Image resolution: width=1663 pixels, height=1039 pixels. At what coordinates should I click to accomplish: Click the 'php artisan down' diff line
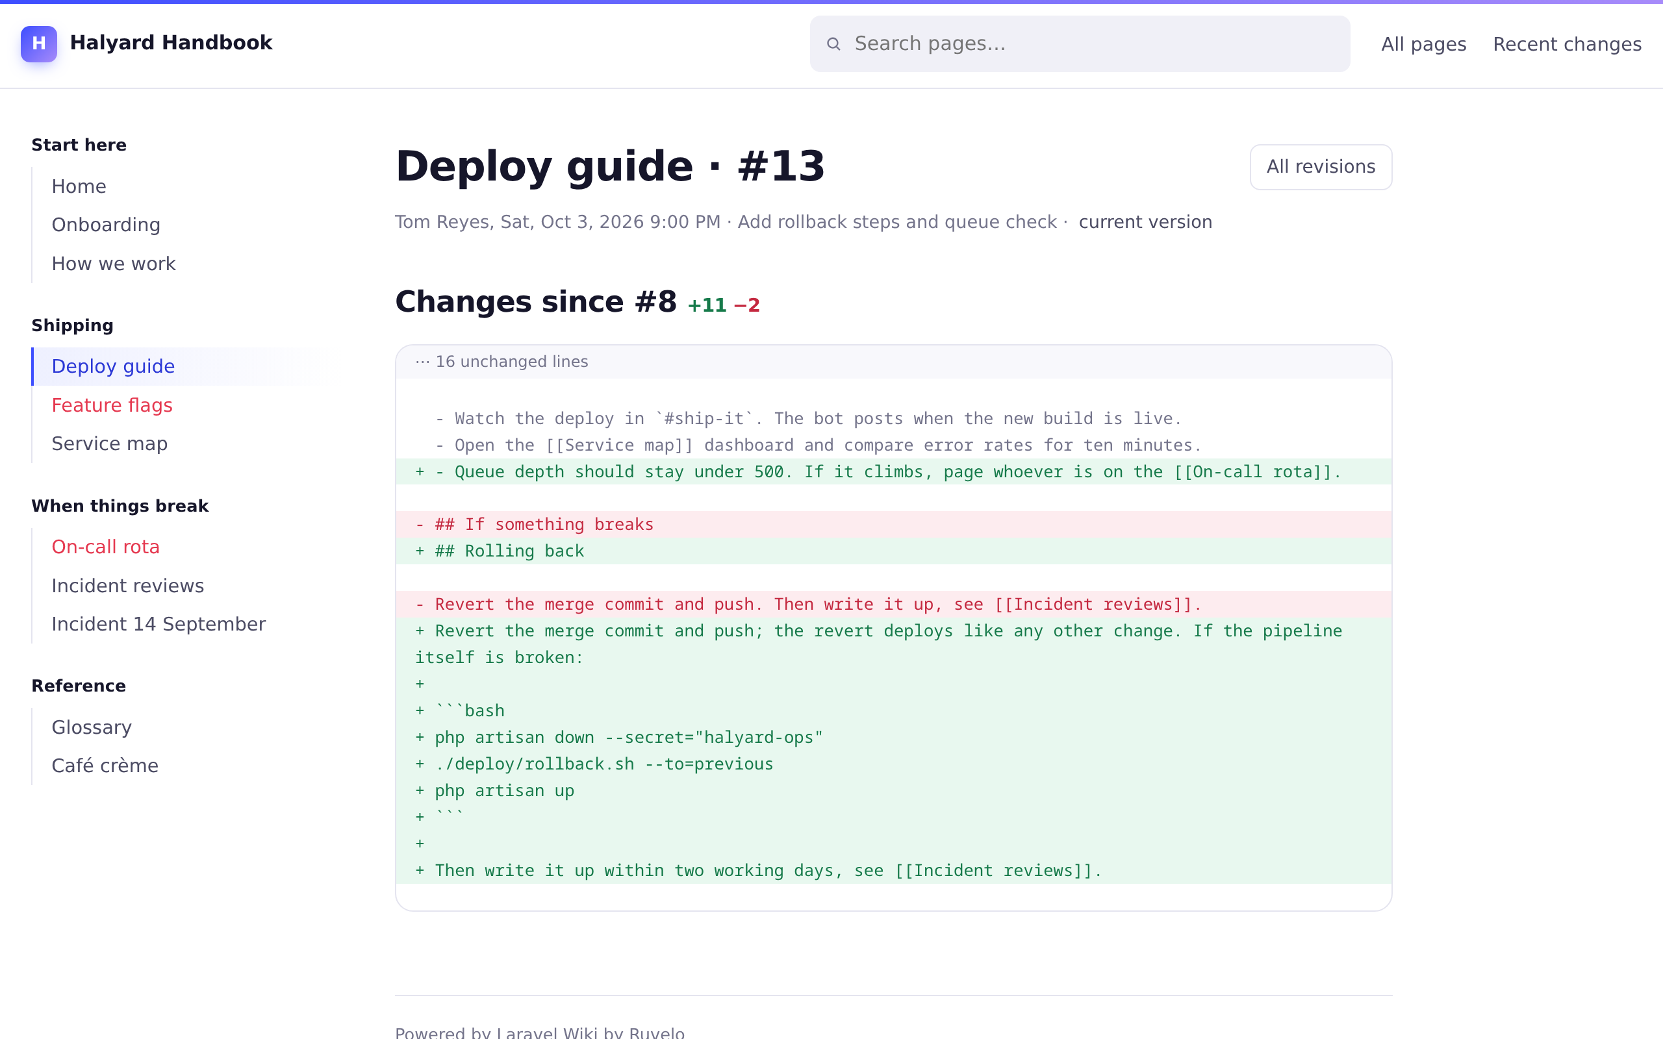click(x=893, y=737)
